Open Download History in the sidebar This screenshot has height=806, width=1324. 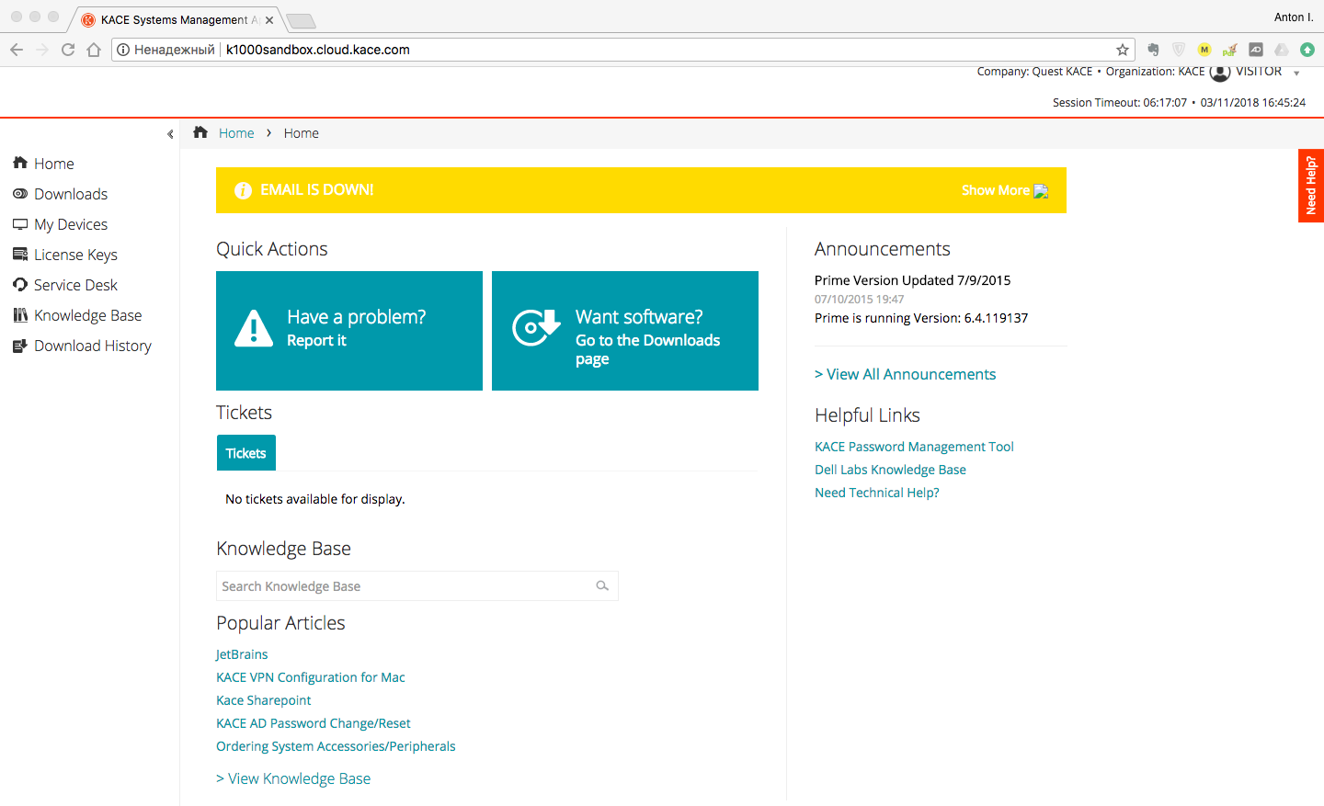click(93, 346)
